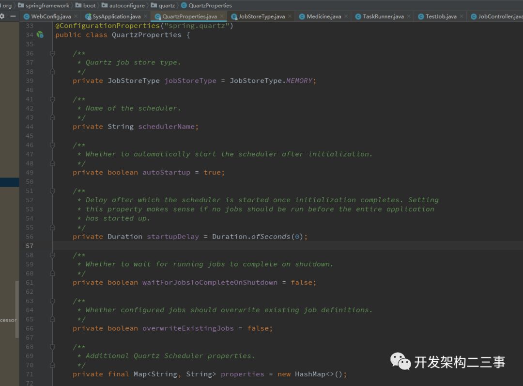Screen dimensions: 523x386
Task: Close the SysApplication.java tab
Action: click(x=145, y=16)
